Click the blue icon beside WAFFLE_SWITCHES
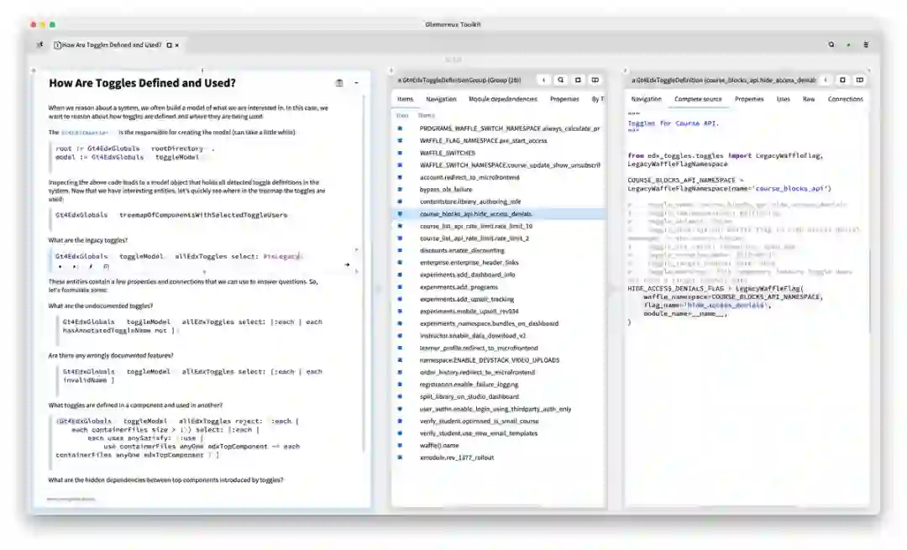The width and height of the screenshot is (907, 550). click(400, 153)
